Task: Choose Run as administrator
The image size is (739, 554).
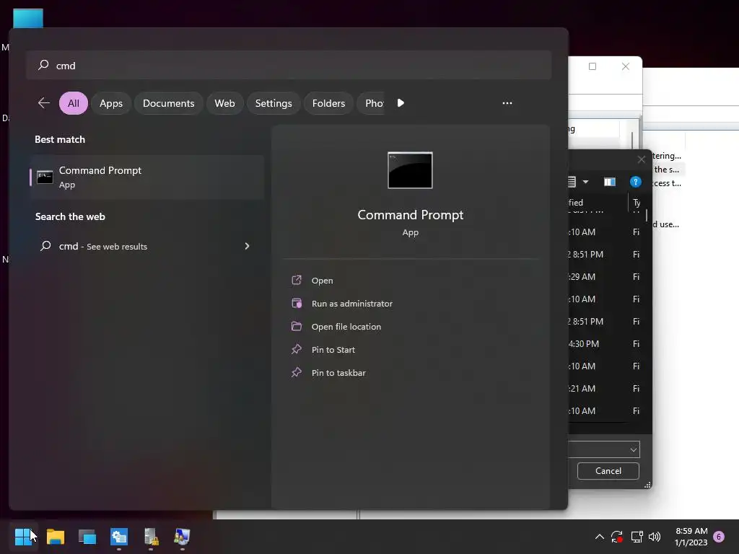Action: (352, 304)
